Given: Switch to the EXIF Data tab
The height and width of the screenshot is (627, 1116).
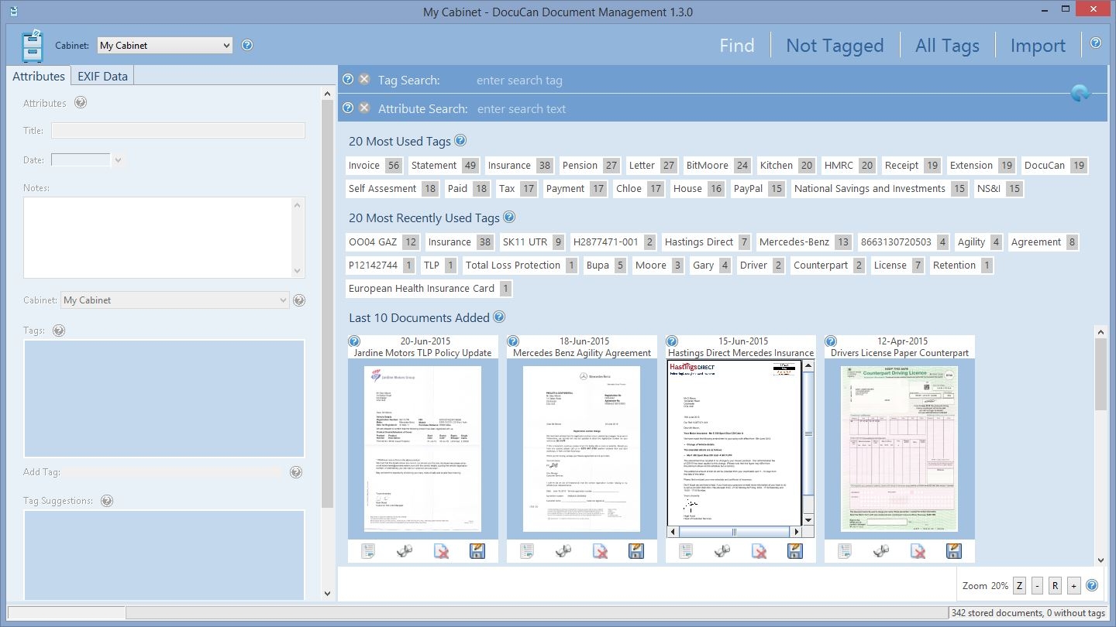Looking at the screenshot, I should click(102, 76).
